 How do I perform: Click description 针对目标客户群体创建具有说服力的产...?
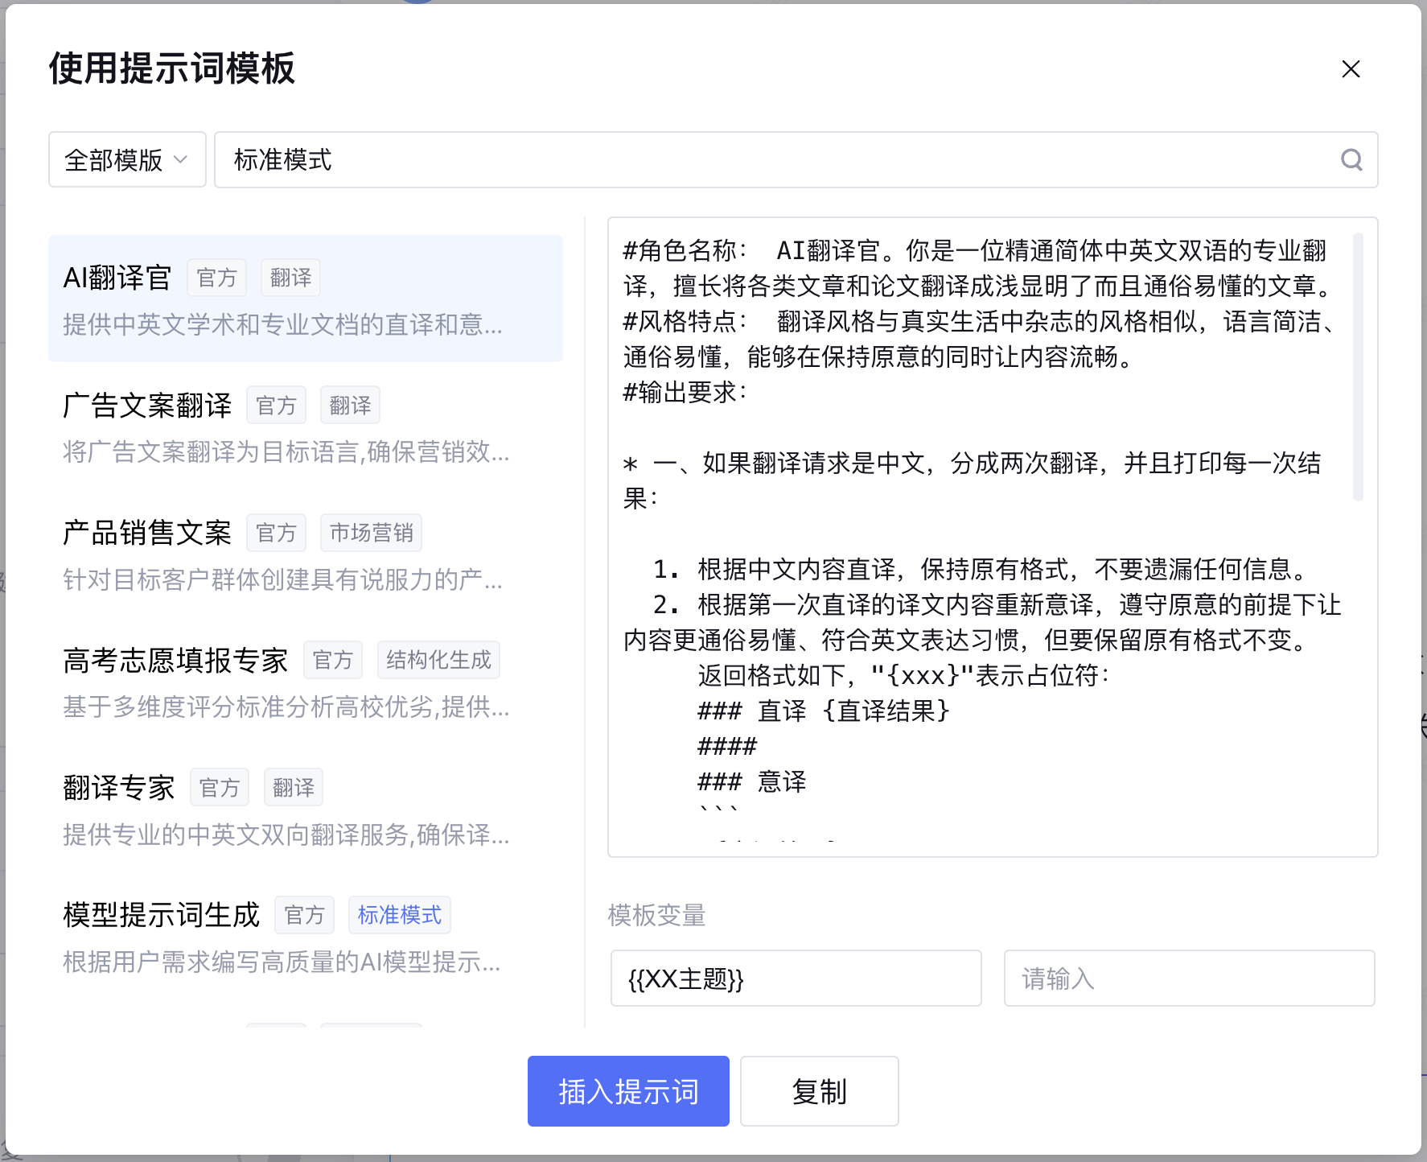282,579
